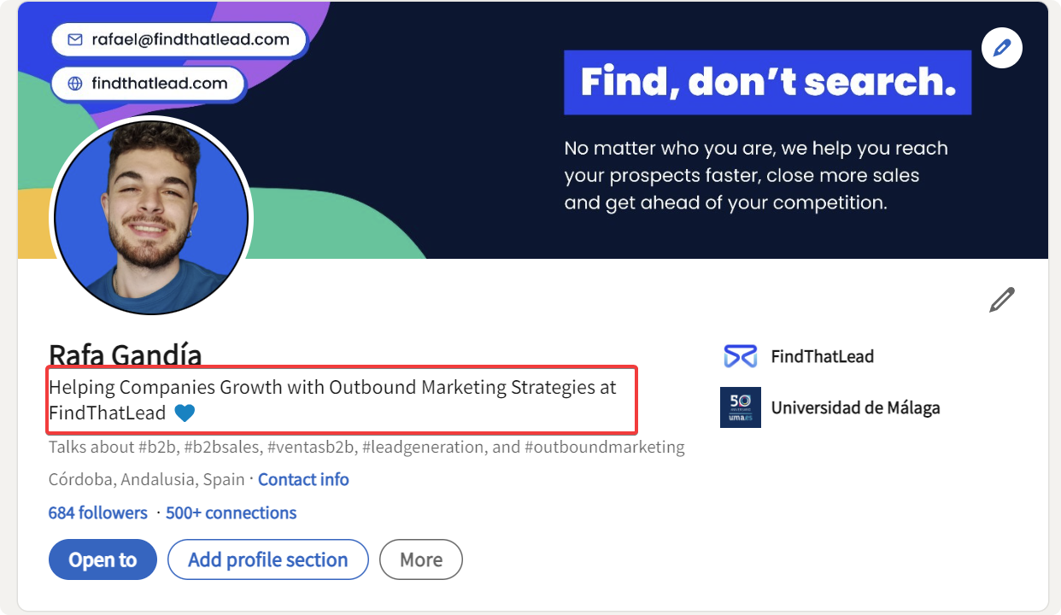Click the blue heart emoji in the headline
This screenshot has width=1061, height=615.
tap(185, 413)
